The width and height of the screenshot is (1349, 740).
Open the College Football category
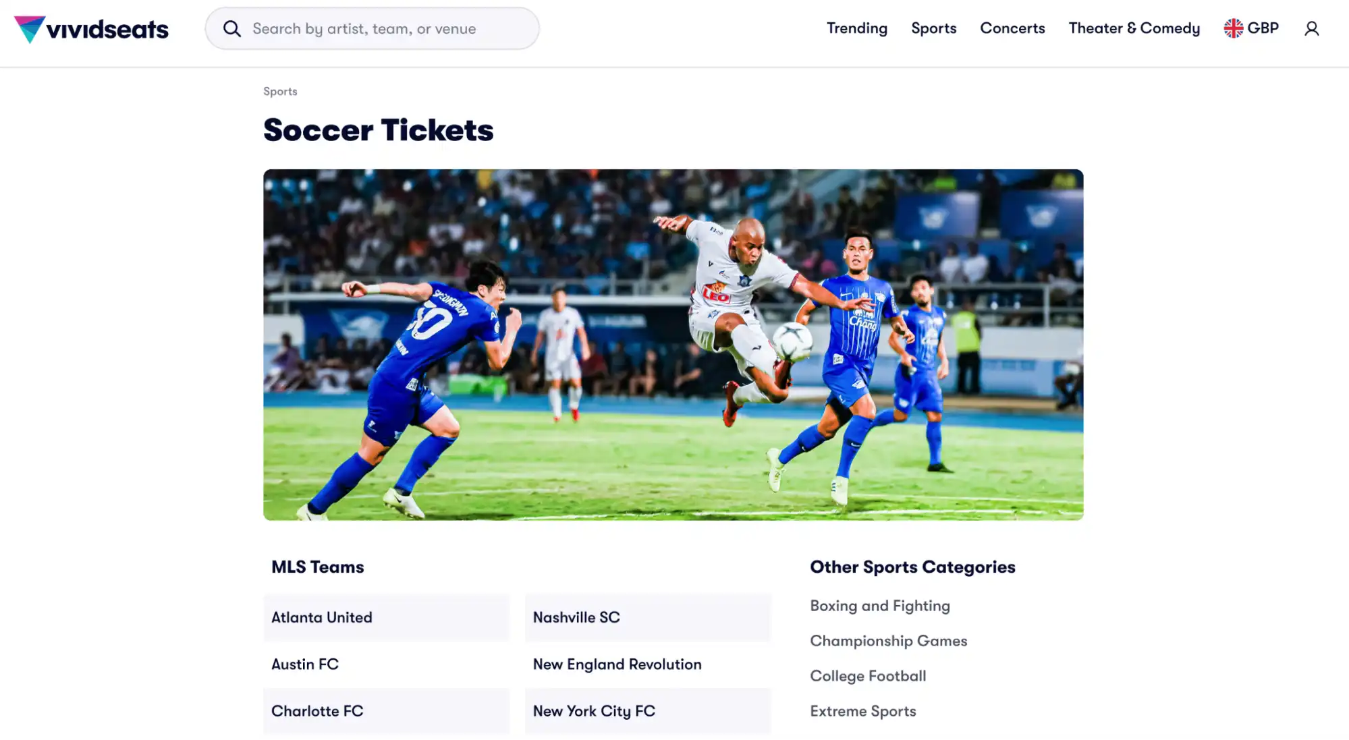[868, 675]
